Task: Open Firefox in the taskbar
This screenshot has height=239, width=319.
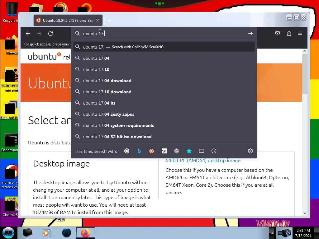Action: (86, 233)
